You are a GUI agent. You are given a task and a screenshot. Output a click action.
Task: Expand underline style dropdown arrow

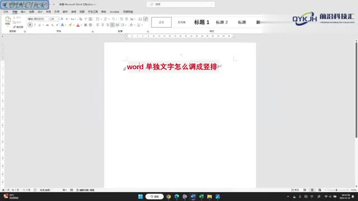[43, 25]
